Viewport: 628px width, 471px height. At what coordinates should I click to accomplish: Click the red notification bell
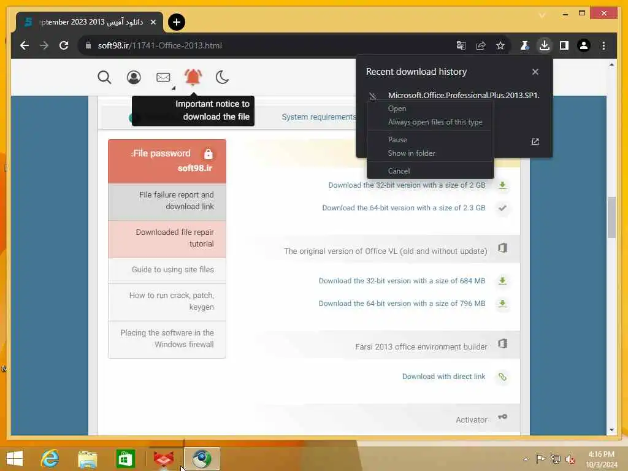(193, 77)
